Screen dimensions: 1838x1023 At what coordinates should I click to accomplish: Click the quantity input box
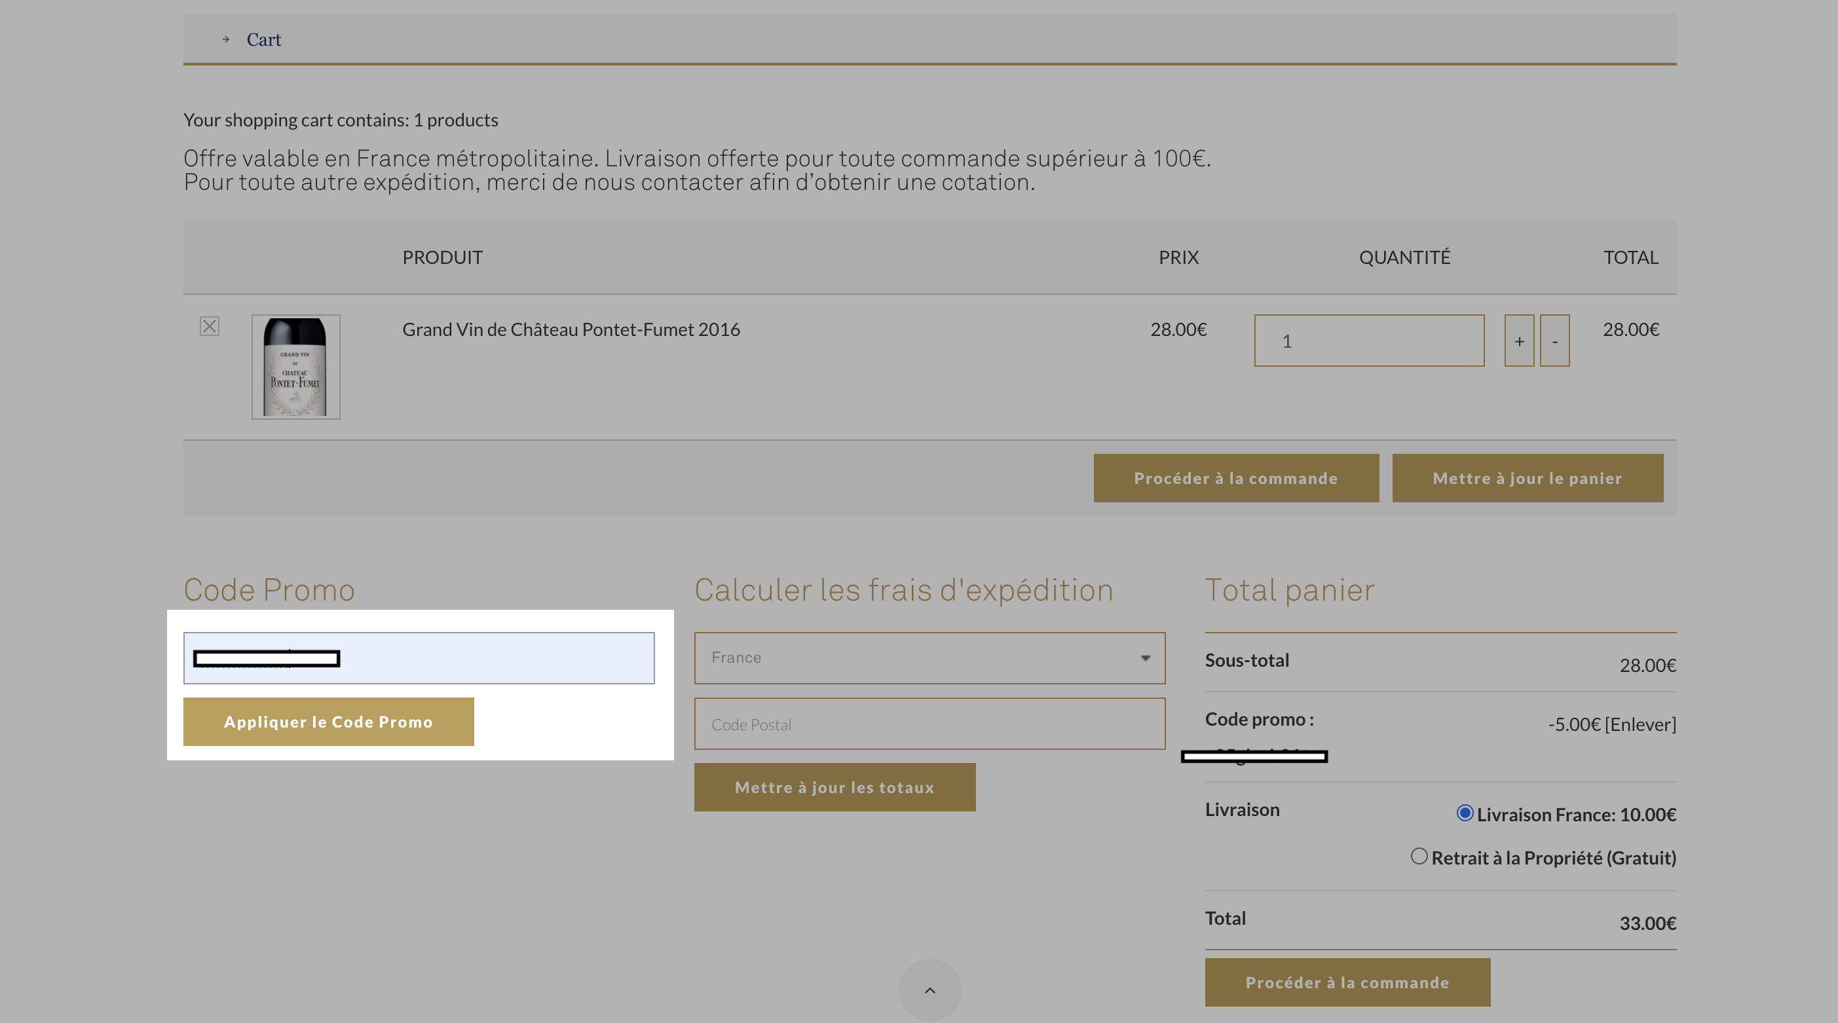(1369, 341)
